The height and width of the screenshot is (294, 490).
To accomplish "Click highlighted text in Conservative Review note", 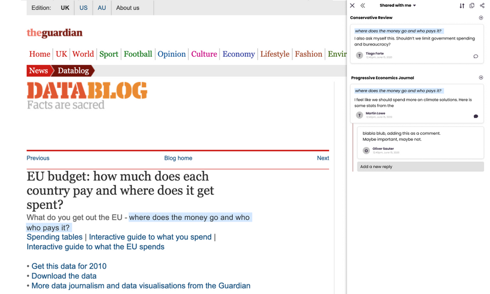I will click(x=398, y=31).
